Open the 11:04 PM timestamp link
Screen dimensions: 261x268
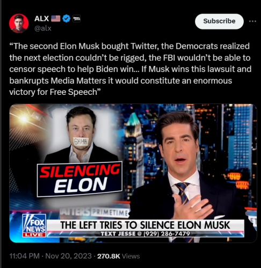point(24,256)
